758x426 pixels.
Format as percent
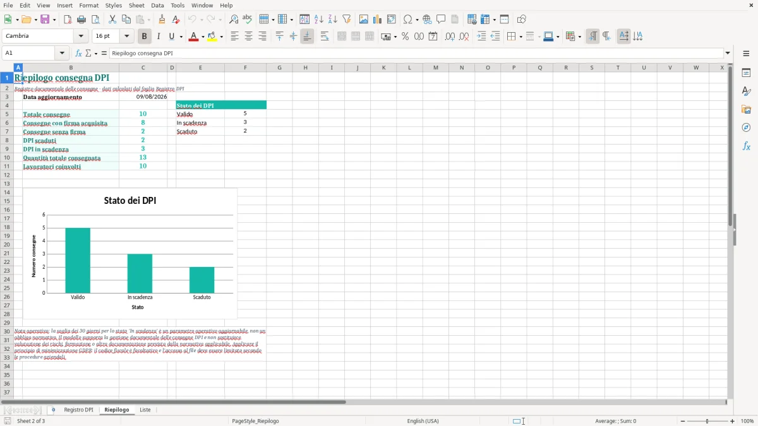(406, 37)
